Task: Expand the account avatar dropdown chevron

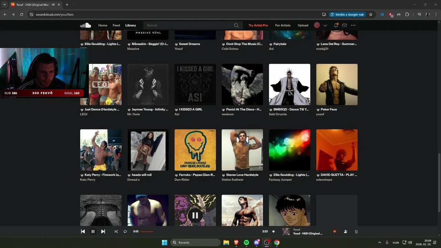Action: click(x=325, y=25)
